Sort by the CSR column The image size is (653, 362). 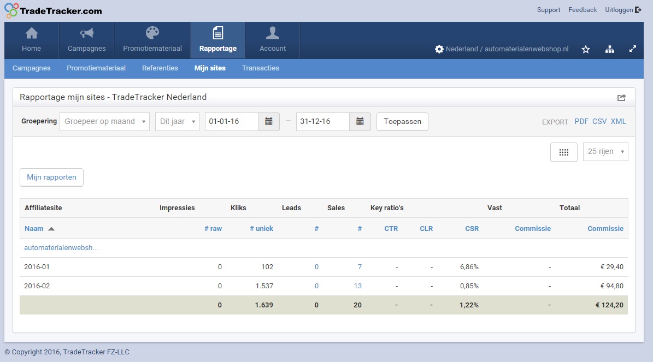pyautogui.click(x=472, y=229)
